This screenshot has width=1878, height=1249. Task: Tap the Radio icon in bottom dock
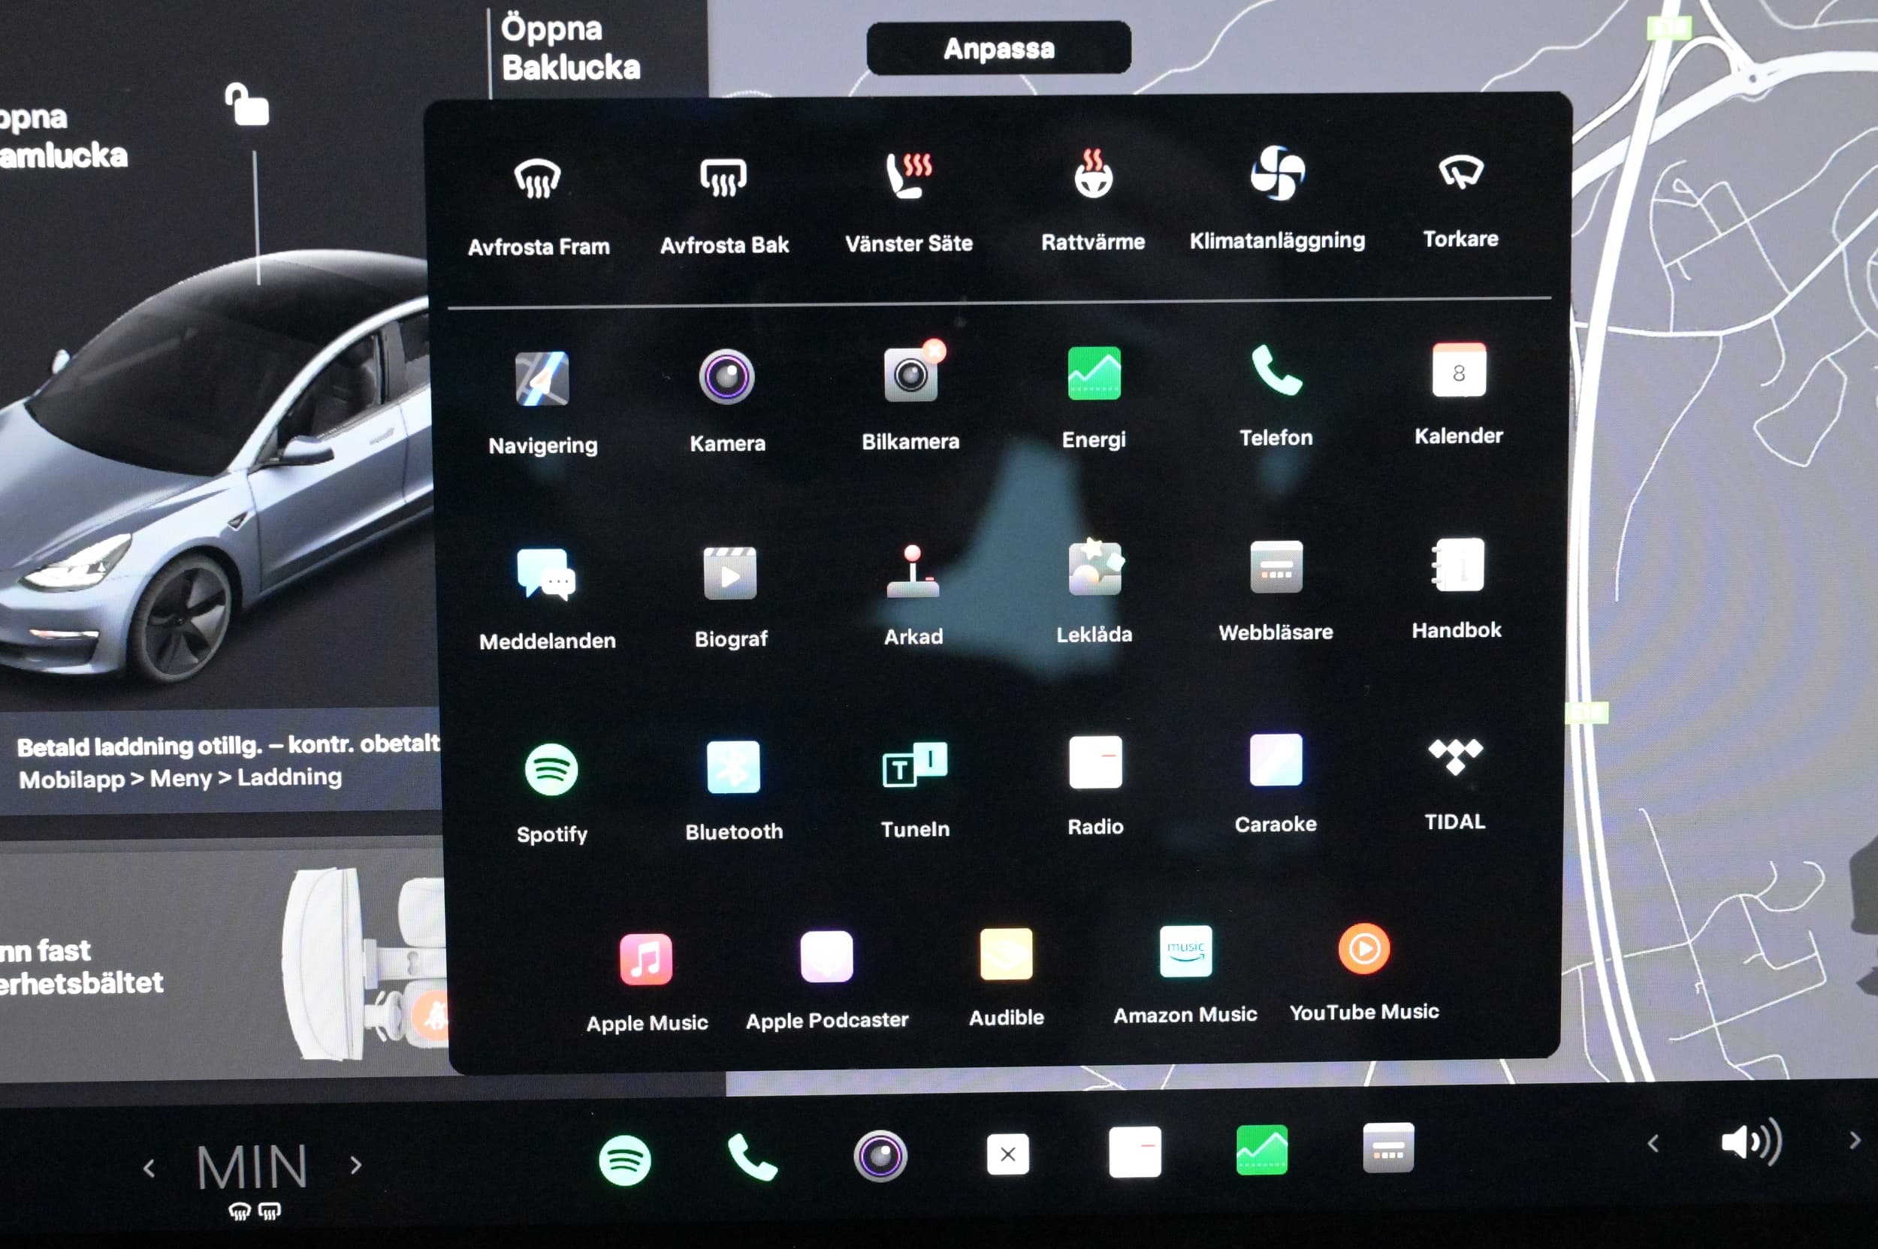point(1134,1152)
